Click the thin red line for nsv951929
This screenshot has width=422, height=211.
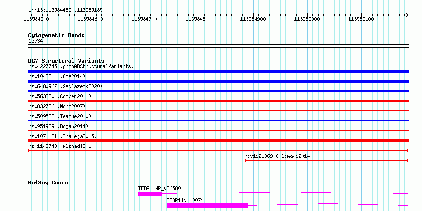(x=218, y=130)
